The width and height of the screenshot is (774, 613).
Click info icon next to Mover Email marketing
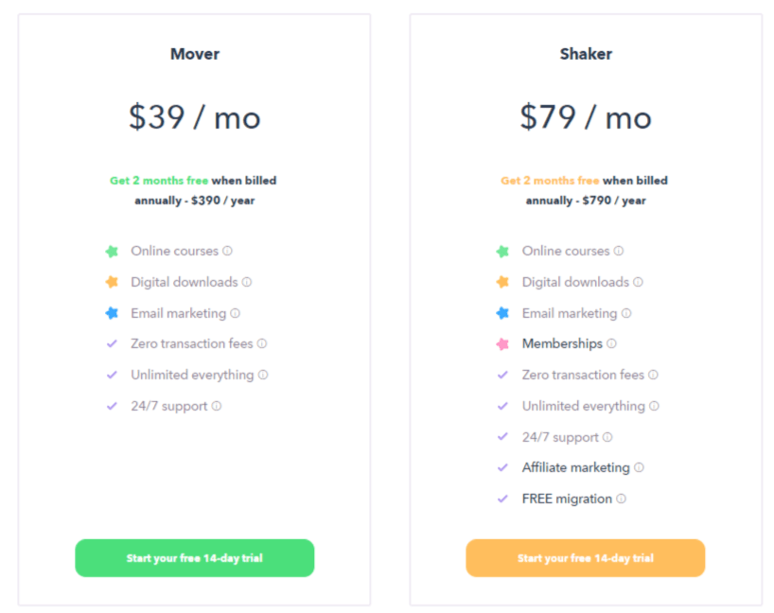click(x=235, y=313)
